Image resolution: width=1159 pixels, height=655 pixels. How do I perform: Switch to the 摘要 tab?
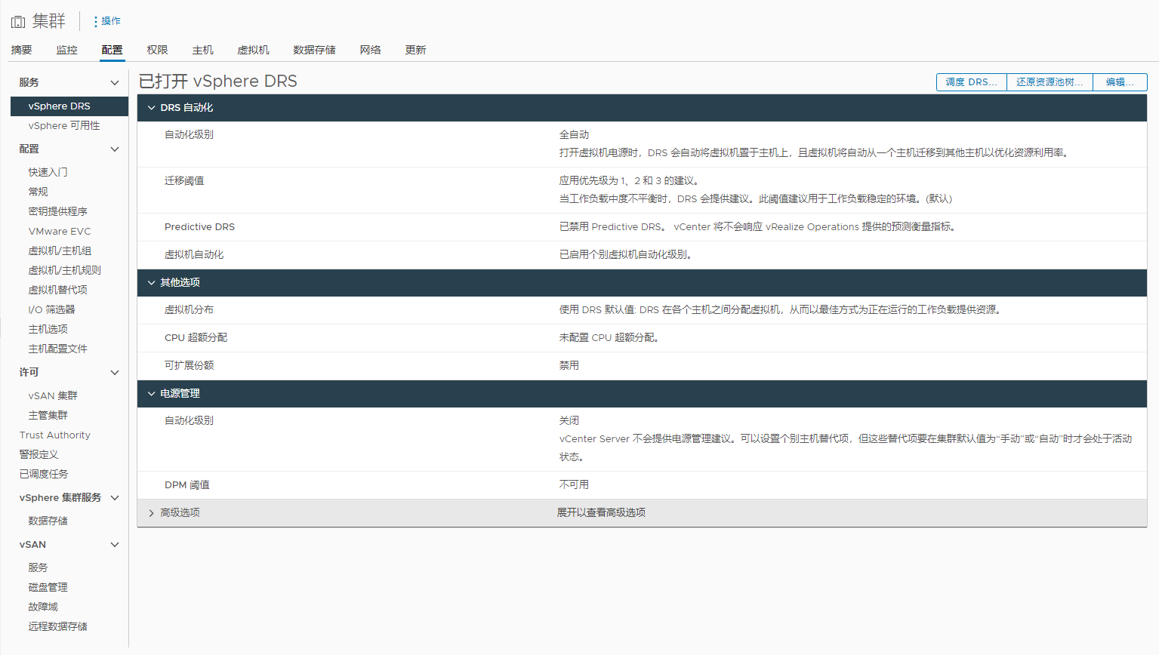click(21, 50)
